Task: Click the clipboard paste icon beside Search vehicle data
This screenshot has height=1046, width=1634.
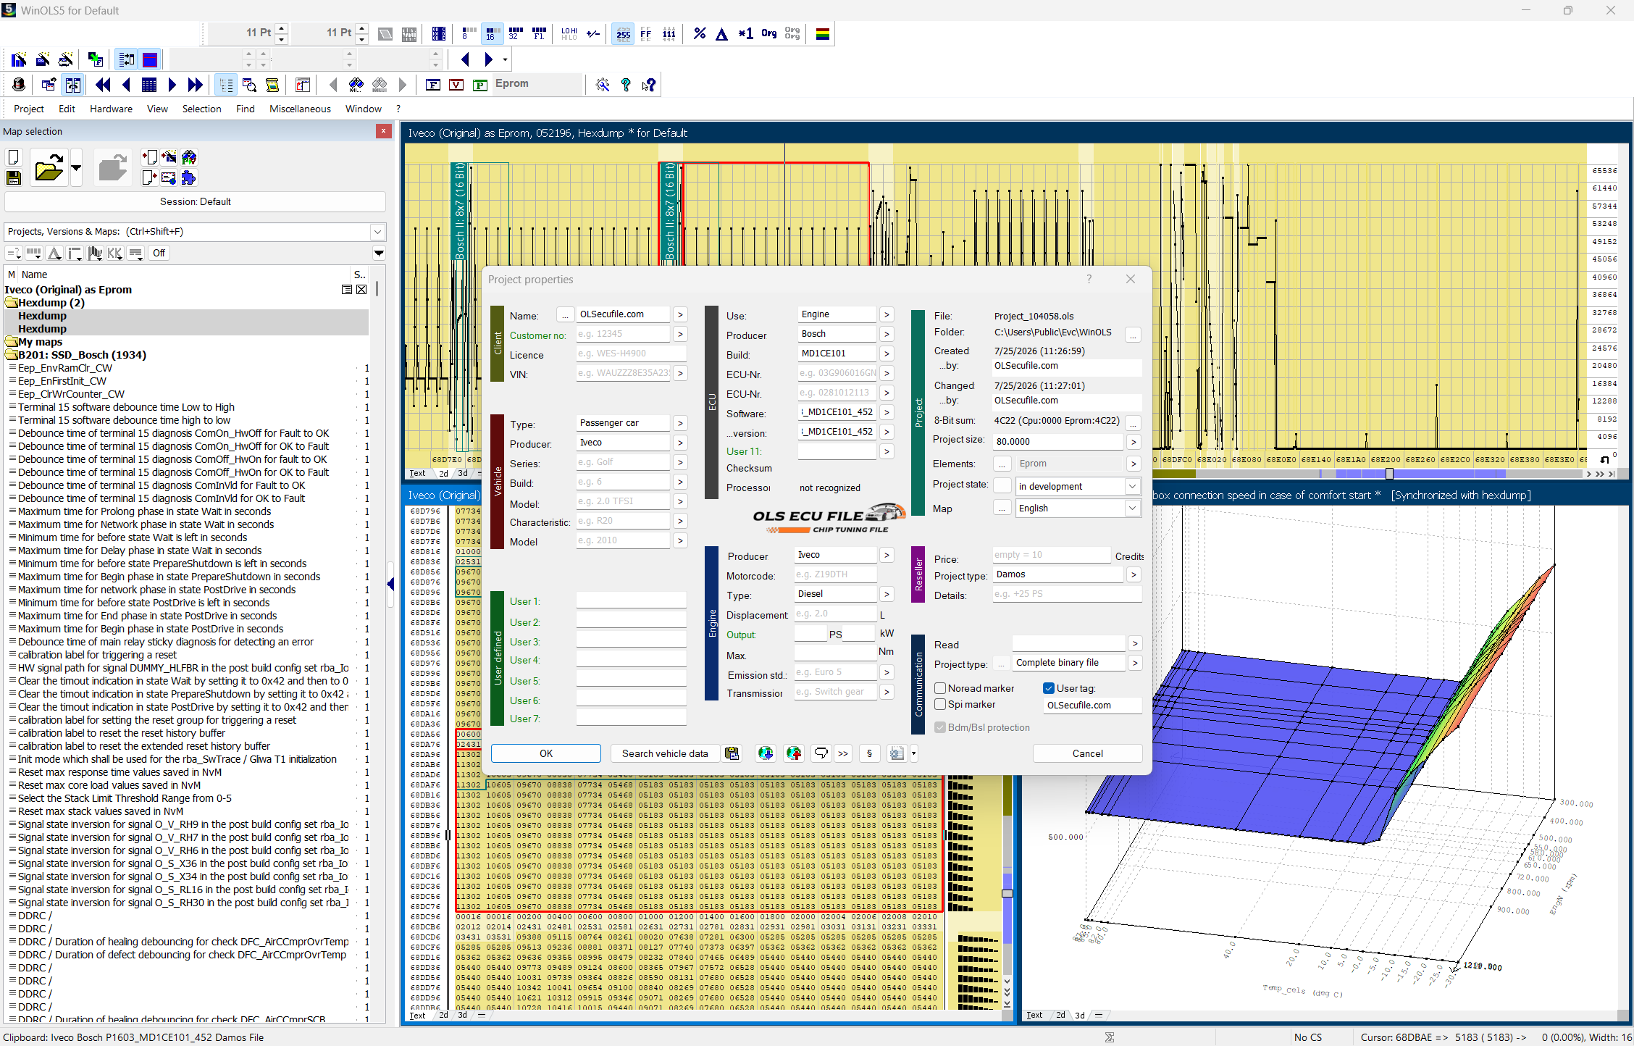Action: pyautogui.click(x=732, y=753)
